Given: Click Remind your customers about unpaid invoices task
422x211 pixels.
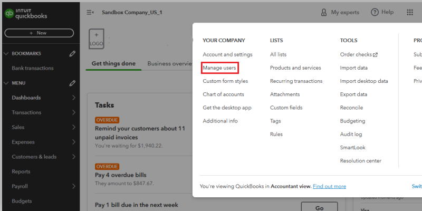Looking at the screenshot, I should [140, 133].
